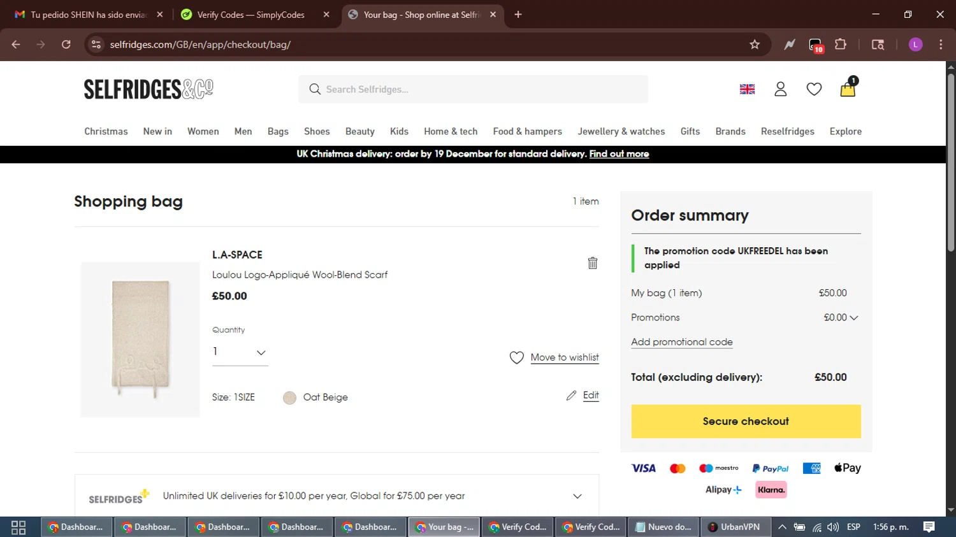Focus the Search Selfridges input field
The image size is (956, 537).
473,89
